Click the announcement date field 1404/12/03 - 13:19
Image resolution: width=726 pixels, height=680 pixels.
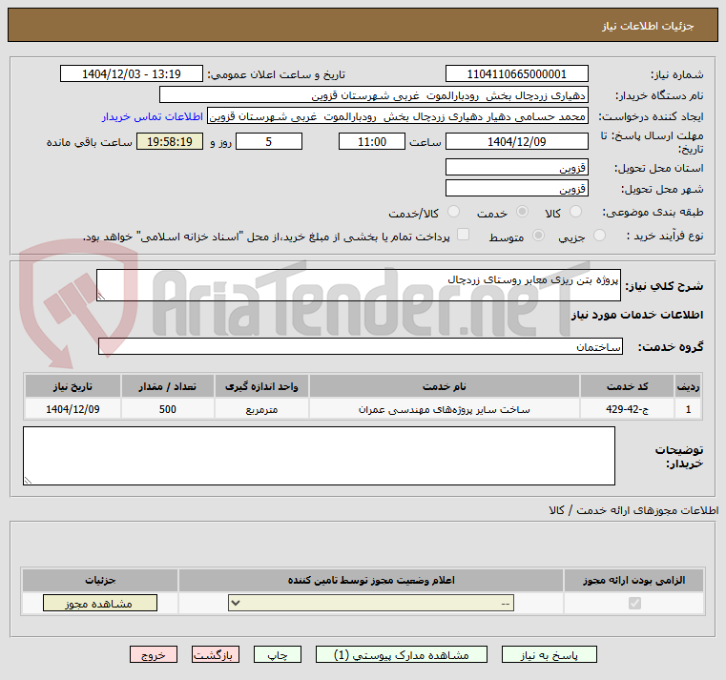132,74
